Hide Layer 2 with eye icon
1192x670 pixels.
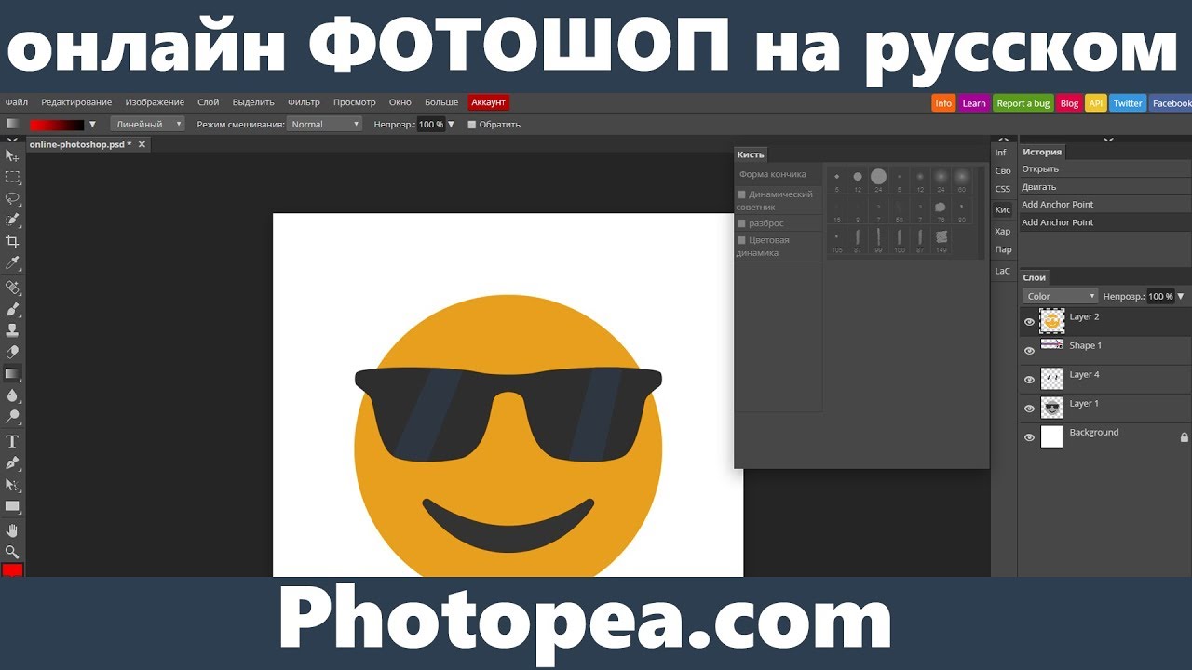coord(1029,322)
